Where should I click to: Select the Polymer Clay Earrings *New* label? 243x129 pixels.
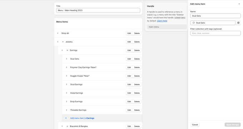pyautogui.click(x=83, y=67)
